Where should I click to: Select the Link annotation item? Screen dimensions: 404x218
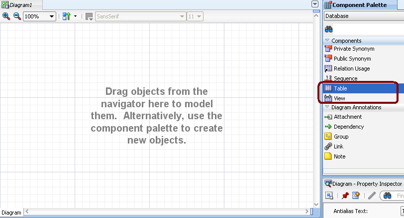coord(338,146)
